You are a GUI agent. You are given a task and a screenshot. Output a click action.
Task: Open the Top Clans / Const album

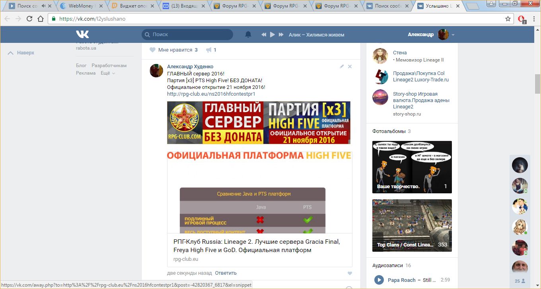[x=412, y=225]
